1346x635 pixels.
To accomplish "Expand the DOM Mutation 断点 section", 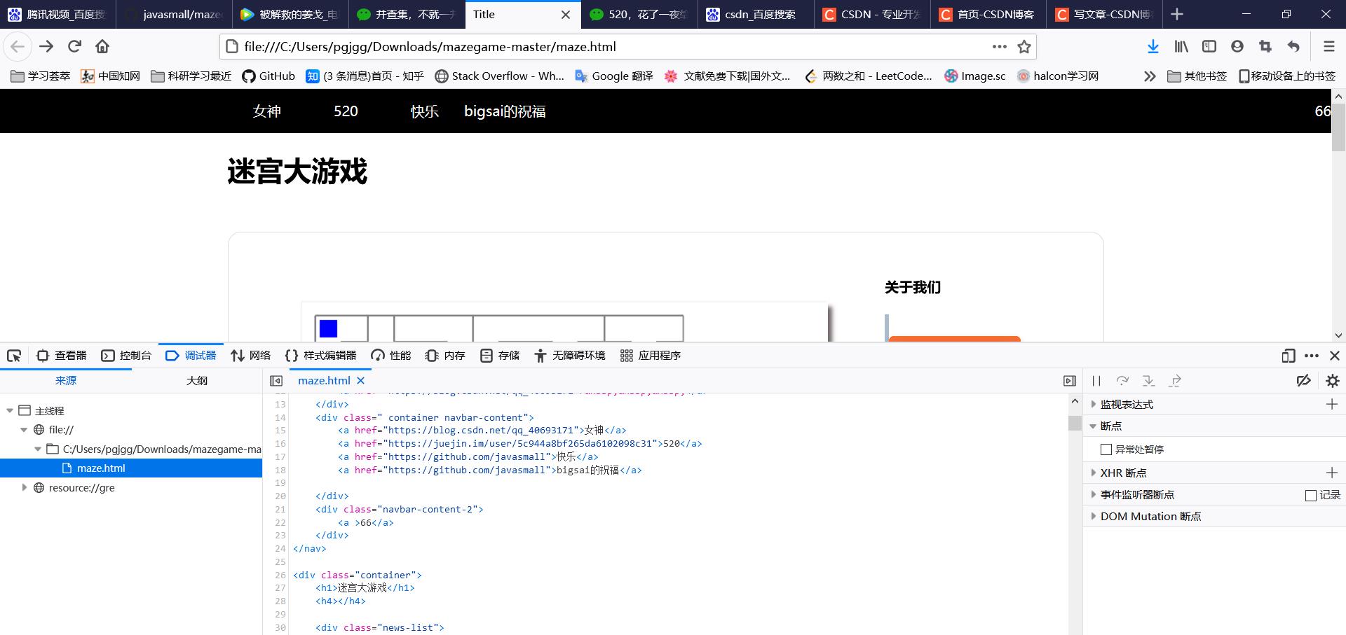I will point(1094,516).
